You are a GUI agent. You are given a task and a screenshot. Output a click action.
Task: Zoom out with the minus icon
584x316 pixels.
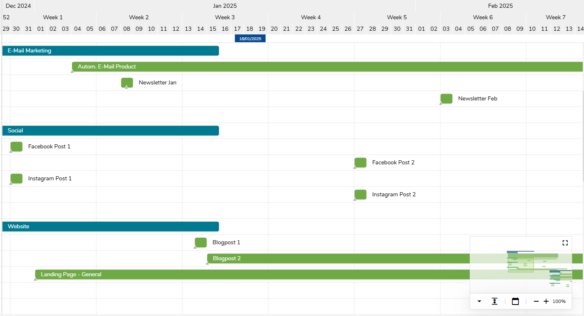coord(536,301)
